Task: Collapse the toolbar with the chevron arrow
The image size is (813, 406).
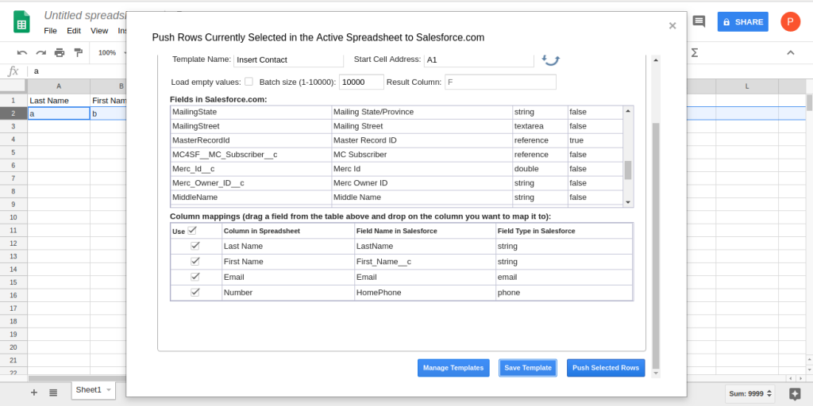Action: click(x=790, y=52)
